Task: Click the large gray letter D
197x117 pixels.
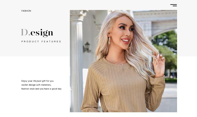Action: 24,32
